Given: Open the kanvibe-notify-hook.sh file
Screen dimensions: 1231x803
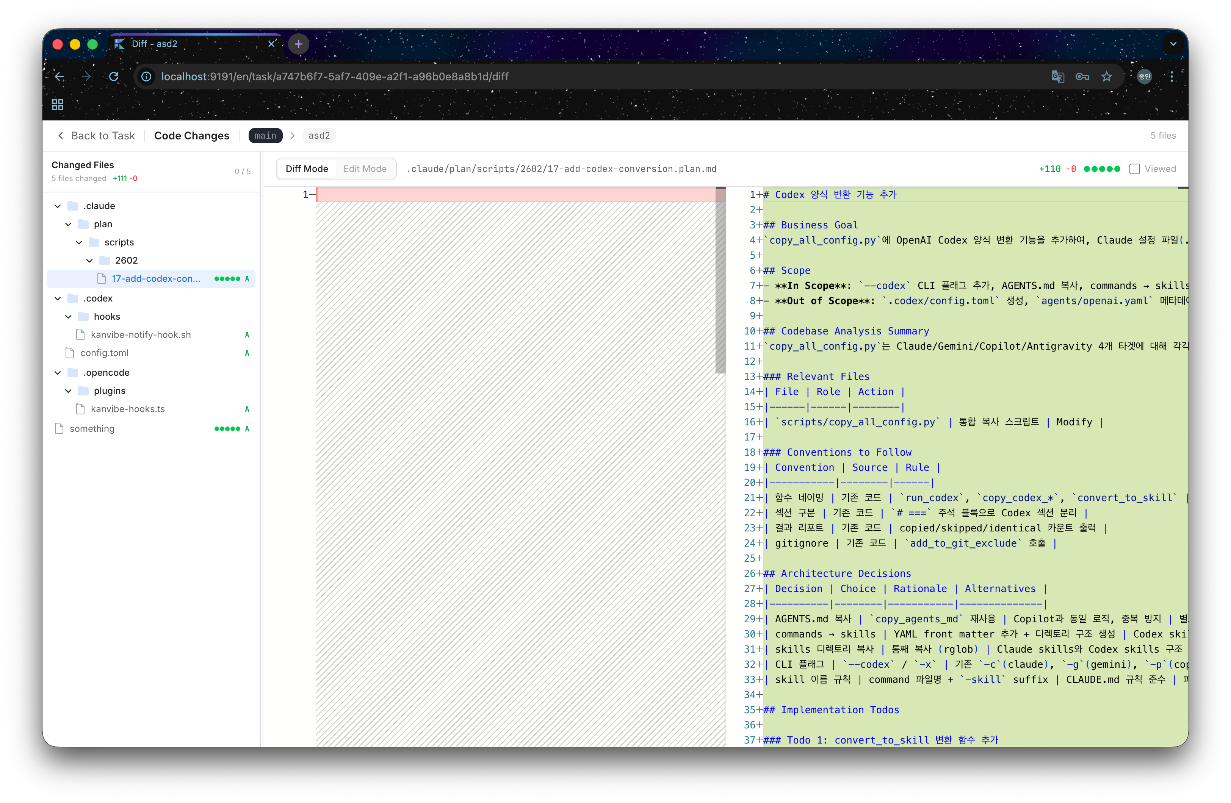Looking at the screenshot, I should [x=141, y=334].
